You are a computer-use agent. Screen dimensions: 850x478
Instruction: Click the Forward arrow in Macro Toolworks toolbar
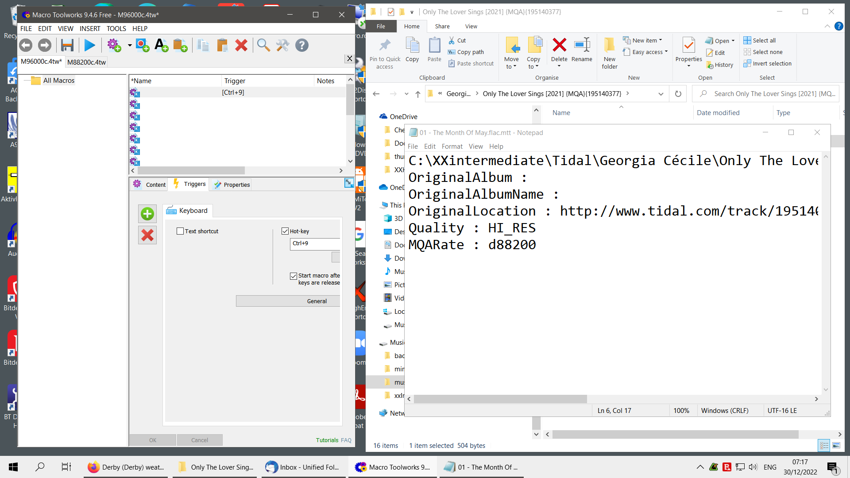coord(45,45)
